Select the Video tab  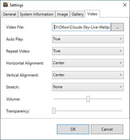pos(92,14)
